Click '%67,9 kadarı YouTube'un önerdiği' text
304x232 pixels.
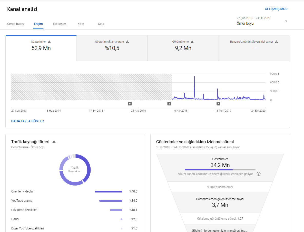click(215, 174)
